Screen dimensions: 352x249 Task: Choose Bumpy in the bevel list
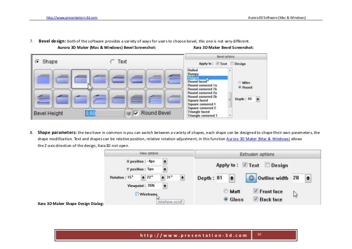coord(193,74)
